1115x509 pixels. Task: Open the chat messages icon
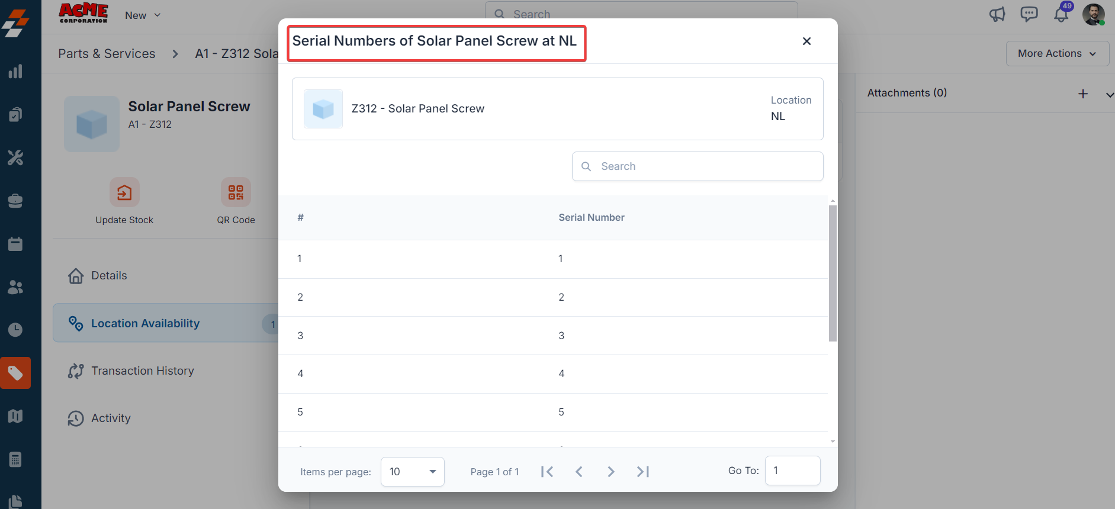point(1029,14)
